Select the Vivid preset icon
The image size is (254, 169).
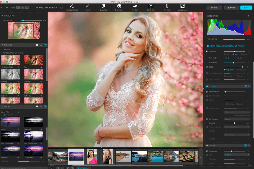[x=87, y=6]
